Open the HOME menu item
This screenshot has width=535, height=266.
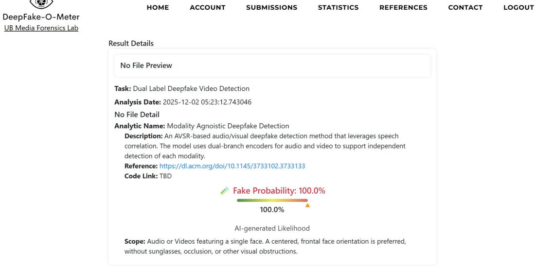click(158, 7)
